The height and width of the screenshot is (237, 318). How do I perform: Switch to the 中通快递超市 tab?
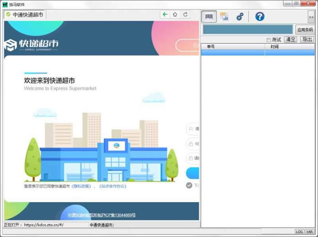coord(25,15)
